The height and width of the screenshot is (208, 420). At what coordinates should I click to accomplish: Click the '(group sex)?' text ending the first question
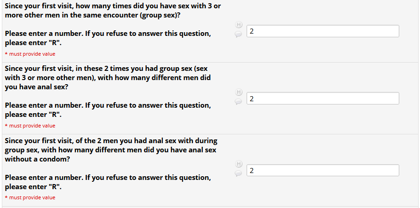click(x=157, y=15)
